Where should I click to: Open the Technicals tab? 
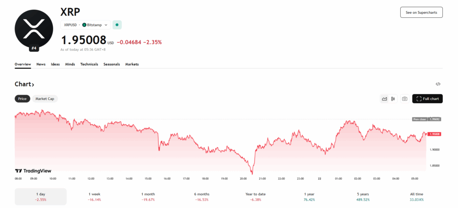[89, 64]
